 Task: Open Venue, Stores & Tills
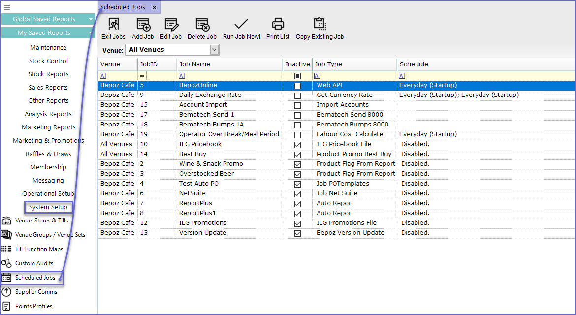(41, 220)
